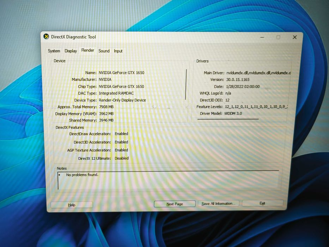Click the Driver Model WDDM 3.0 value
329x247 pixels.
[x=233, y=113]
